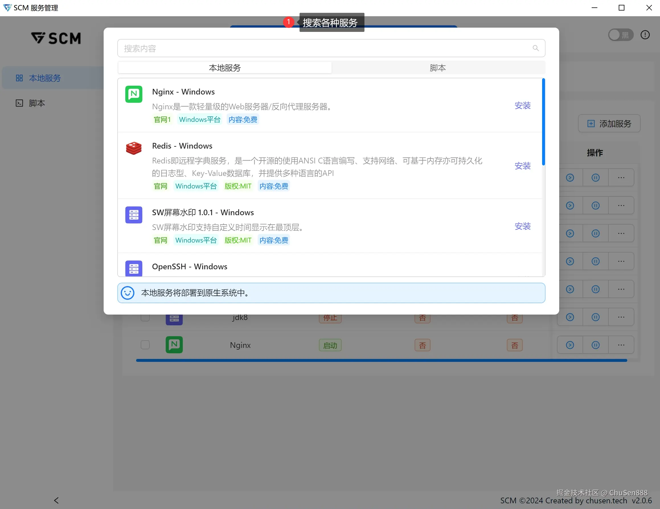Image resolution: width=660 pixels, height=509 pixels.
Task: Open more options menu for jdk8 row
Action: click(621, 317)
